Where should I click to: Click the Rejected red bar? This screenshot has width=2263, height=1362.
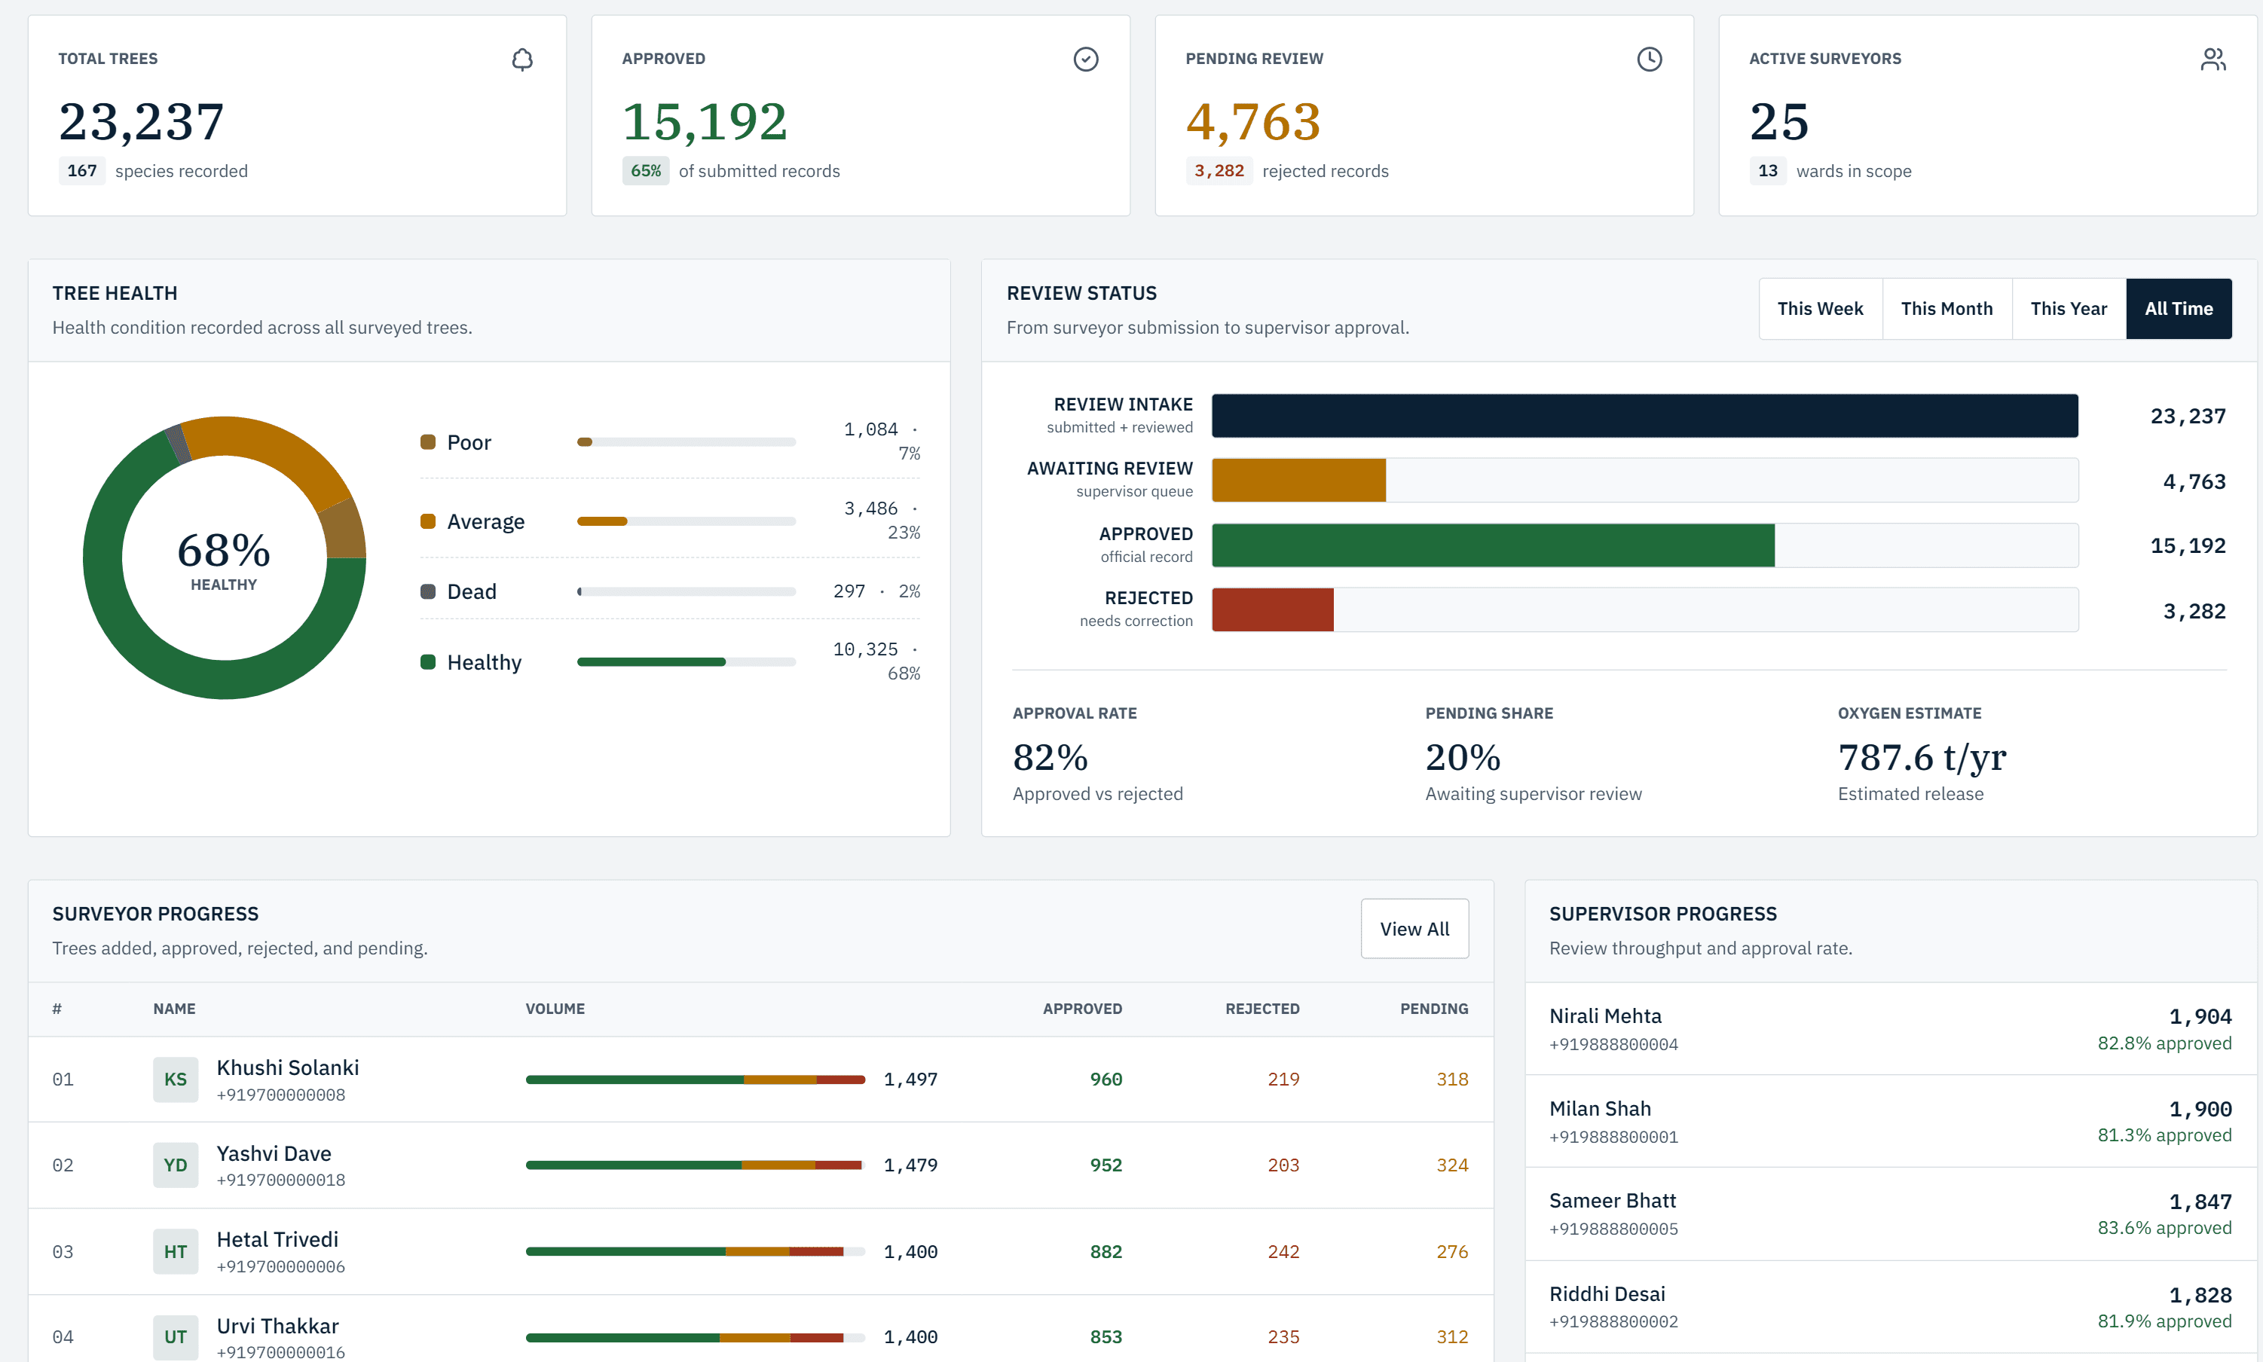1274,609
